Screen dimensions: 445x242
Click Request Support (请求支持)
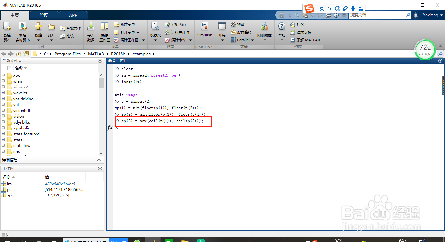(301, 32)
